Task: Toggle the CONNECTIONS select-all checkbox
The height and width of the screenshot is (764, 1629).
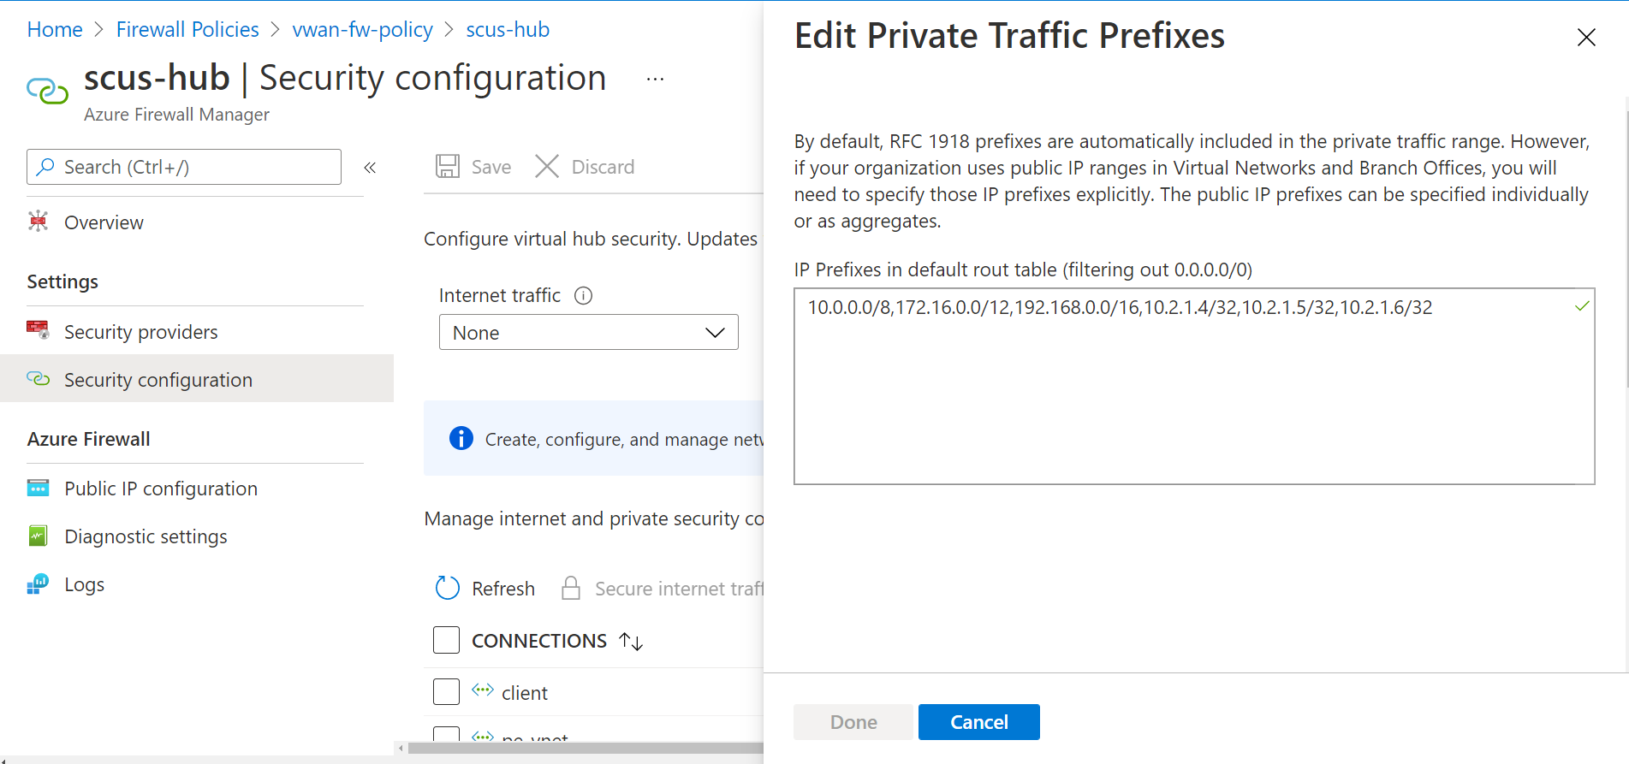Action: point(446,640)
